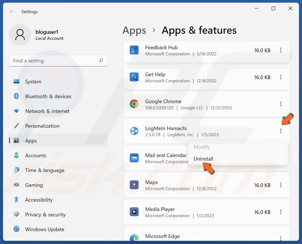
Task: Click the Feedback Hub app icon
Action: (134, 50)
